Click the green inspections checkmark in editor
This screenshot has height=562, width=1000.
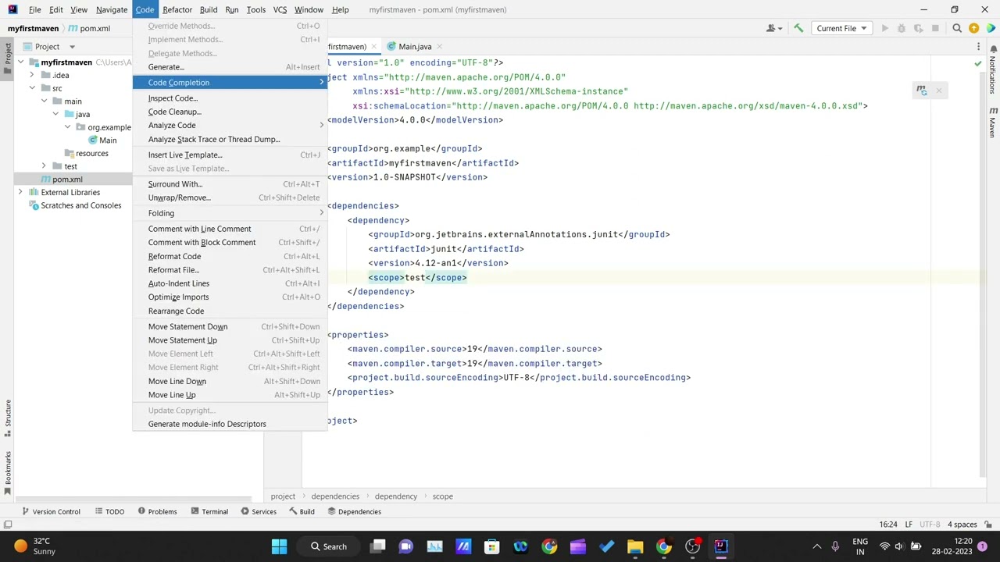point(977,63)
